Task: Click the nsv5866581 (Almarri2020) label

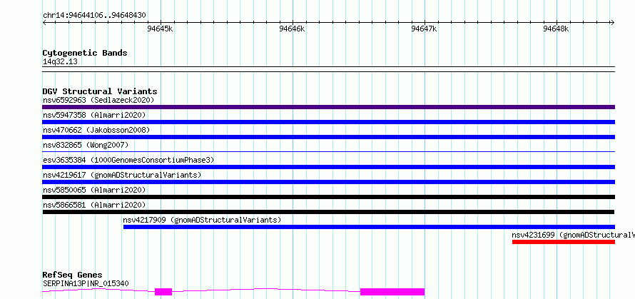Action: (x=94, y=205)
